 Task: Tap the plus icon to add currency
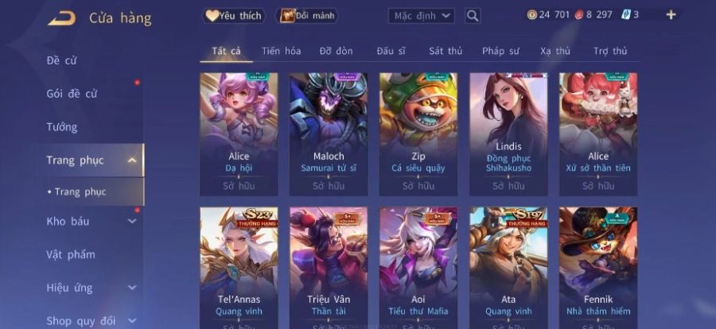pos(671,14)
